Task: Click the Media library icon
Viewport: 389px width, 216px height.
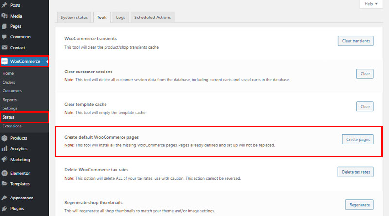Action: point(4,16)
